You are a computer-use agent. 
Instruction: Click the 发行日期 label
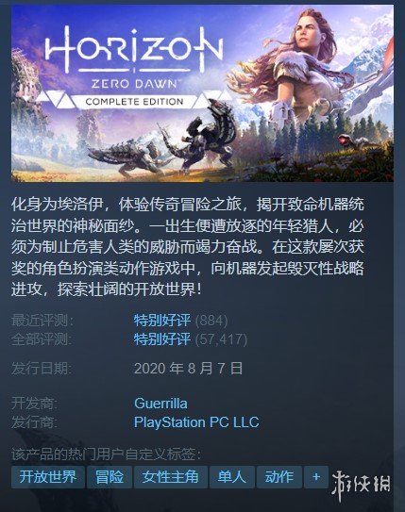[x=42, y=369]
